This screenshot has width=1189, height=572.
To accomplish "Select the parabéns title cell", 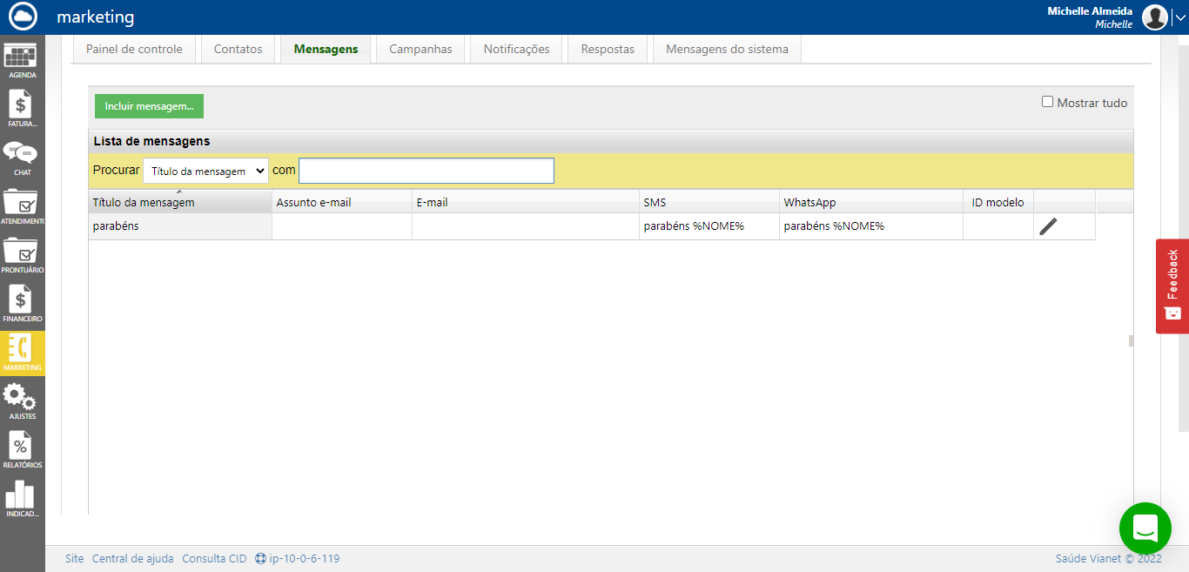I will click(x=180, y=226).
